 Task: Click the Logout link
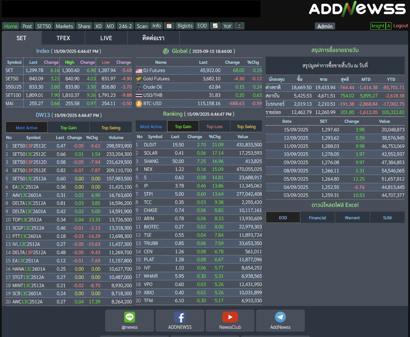(401, 26)
